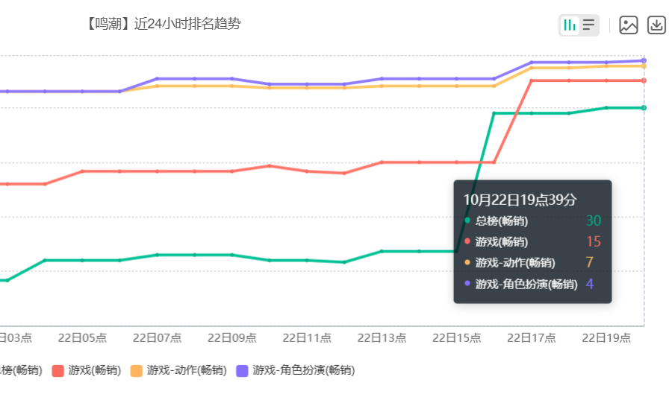Click green line endpoint at right edge
The width and height of the screenshot is (669, 406).
point(644,108)
